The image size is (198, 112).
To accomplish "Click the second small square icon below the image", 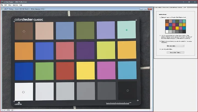I will click(4, 110).
